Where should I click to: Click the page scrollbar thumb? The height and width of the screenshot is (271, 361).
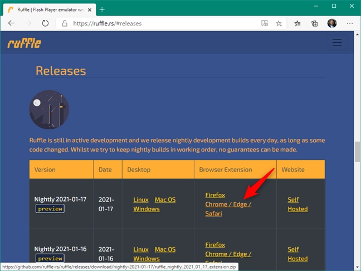[357, 152]
